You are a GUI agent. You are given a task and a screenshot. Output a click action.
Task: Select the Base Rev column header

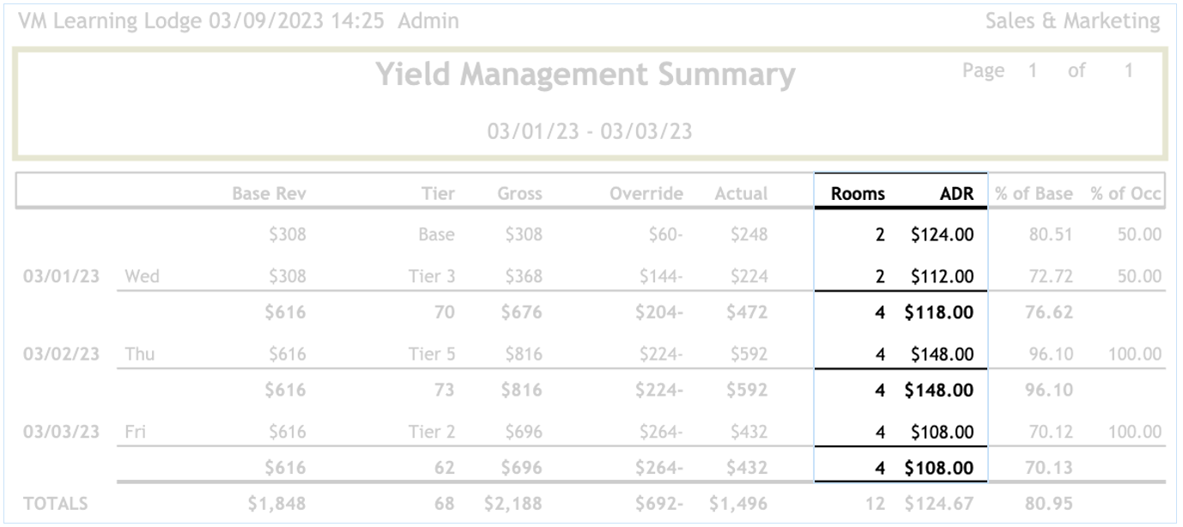(269, 194)
